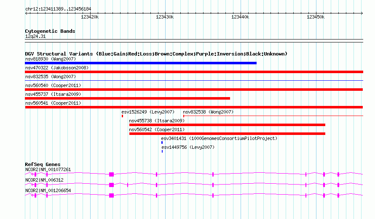The image size is (375, 219).
Task: Click the blue nsv818930 gain variant bar
Action: click(141, 63)
